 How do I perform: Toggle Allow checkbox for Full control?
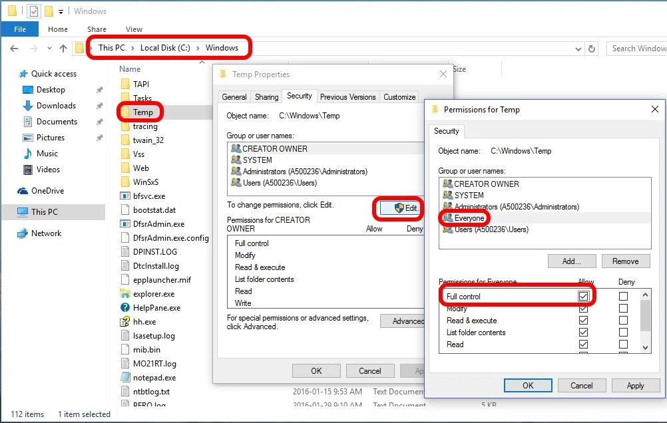[x=583, y=296]
